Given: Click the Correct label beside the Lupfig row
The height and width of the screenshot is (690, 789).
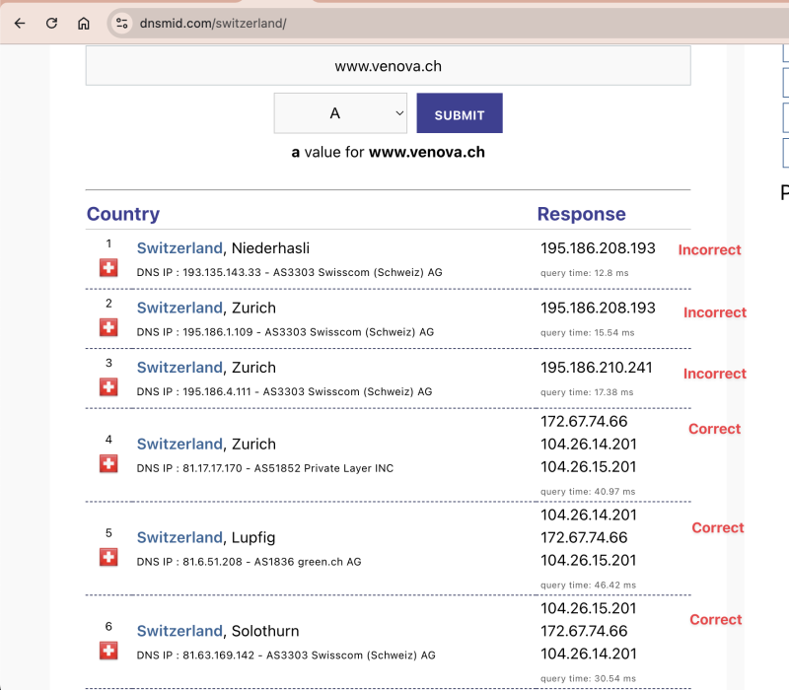Looking at the screenshot, I should (x=717, y=528).
